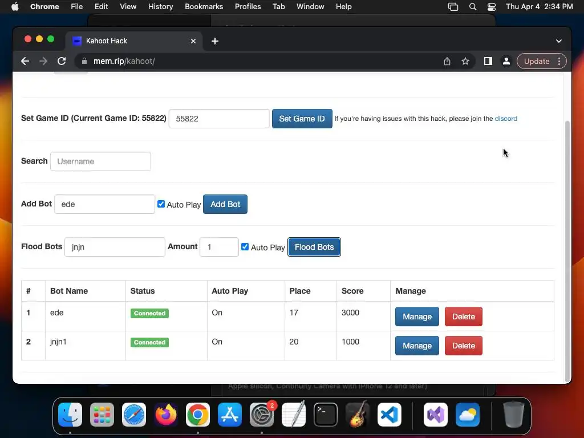Open the discord link
584x438 pixels.
[506, 119]
